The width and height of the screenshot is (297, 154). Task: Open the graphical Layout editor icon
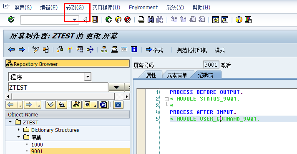tap(80, 50)
